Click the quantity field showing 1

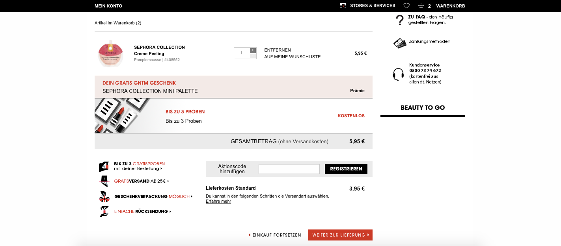(242, 53)
